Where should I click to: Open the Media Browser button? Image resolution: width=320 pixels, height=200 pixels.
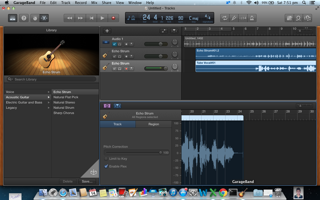click(x=307, y=18)
